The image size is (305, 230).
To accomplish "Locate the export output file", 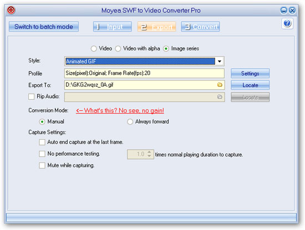I will (250, 85).
